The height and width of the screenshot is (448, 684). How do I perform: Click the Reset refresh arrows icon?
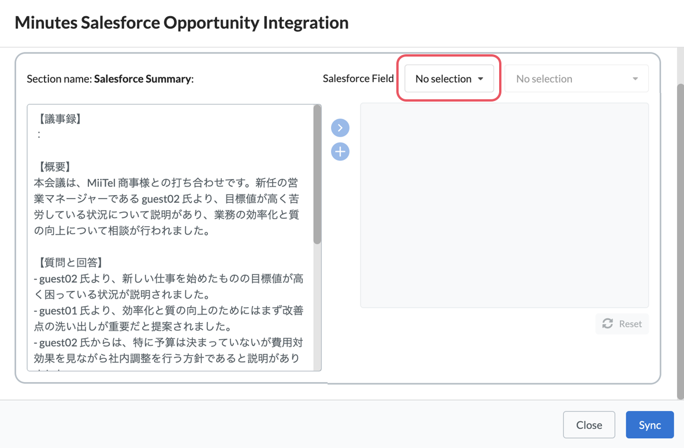(x=608, y=324)
